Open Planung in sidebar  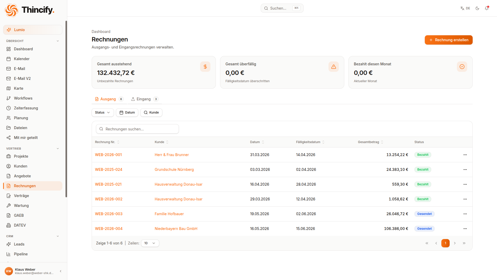click(x=33, y=118)
